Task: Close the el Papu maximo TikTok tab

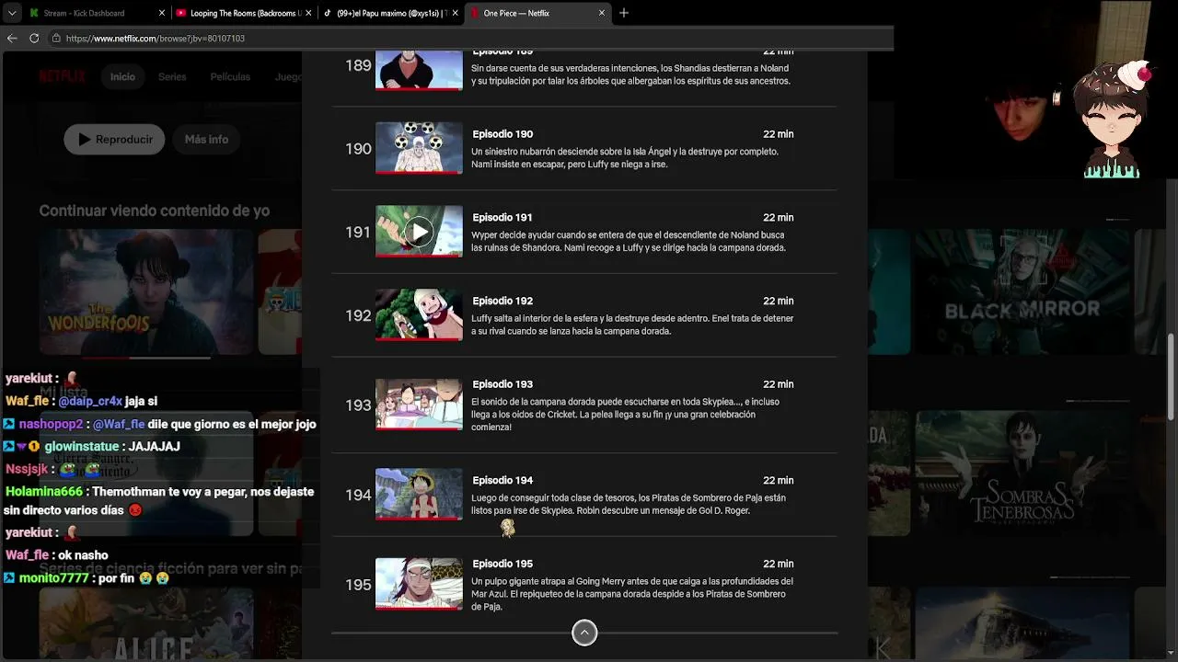Action: pos(456,13)
